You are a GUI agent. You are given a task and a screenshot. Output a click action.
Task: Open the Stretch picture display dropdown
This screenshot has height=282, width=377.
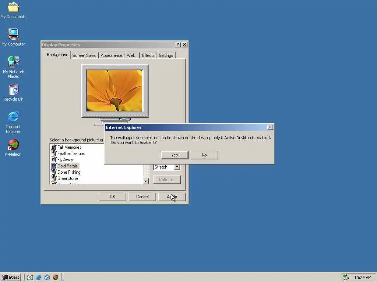[x=177, y=167]
